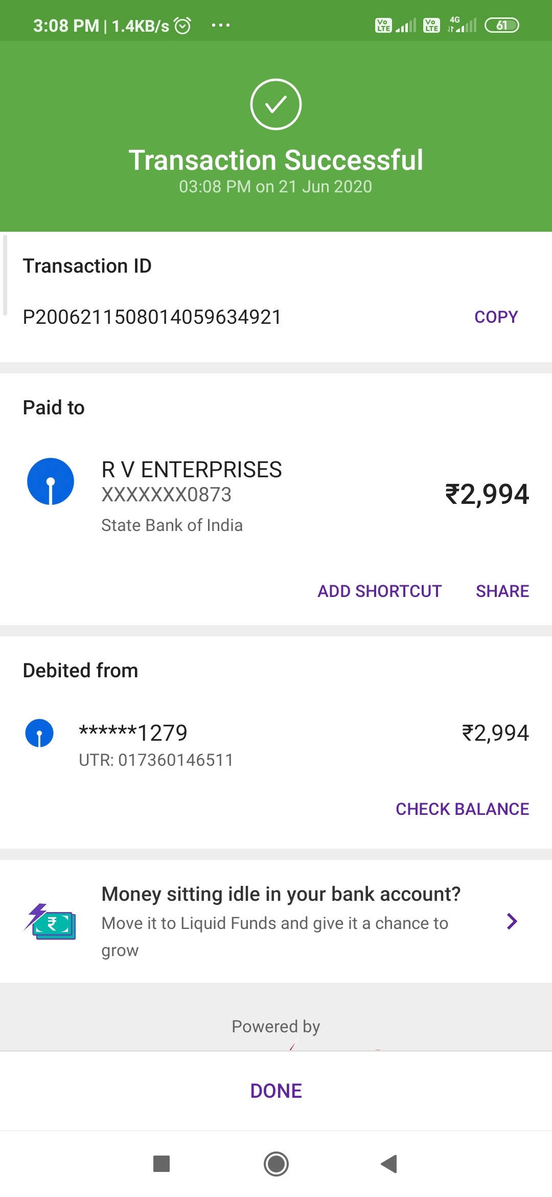
Task: Open recent apps with the square icon
Action: [162, 1164]
